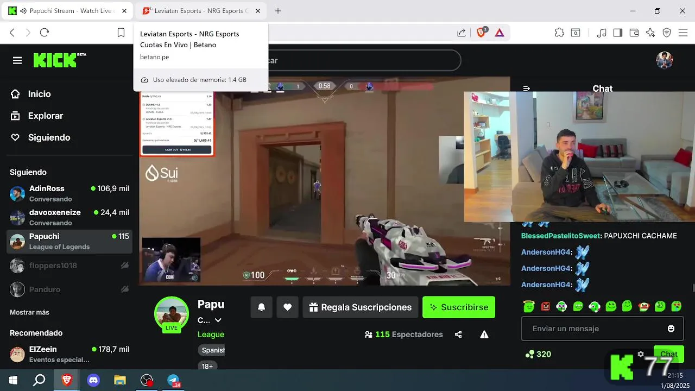
Task: Click the browser share page icon
Action: [x=462, y=33]
